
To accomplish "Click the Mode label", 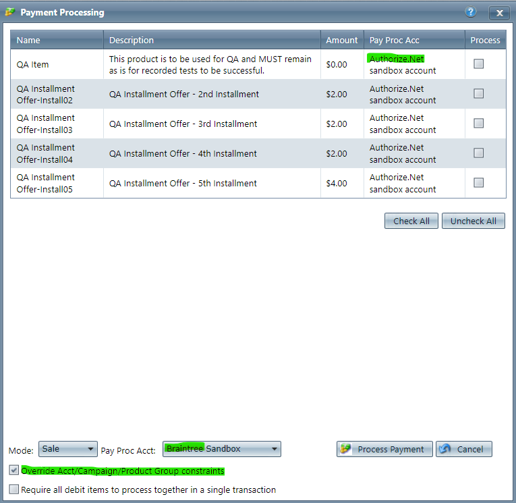I will tap(21, 450).
